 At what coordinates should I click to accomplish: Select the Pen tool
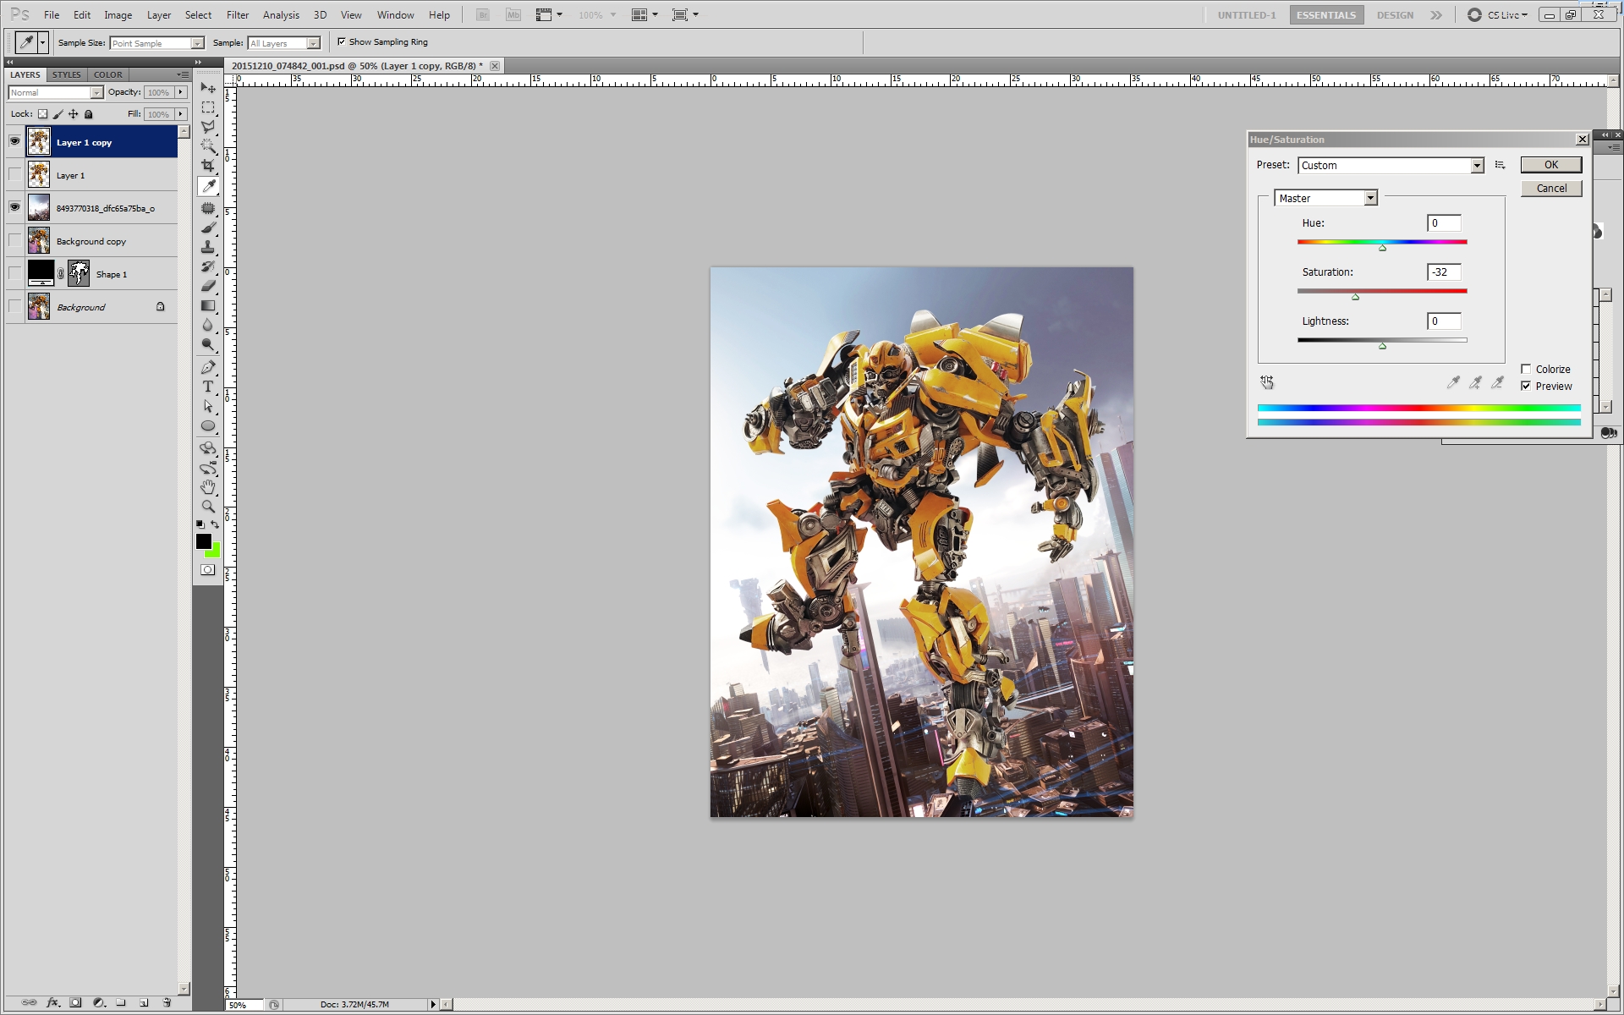pyautogui.click(x=208, y=367)
